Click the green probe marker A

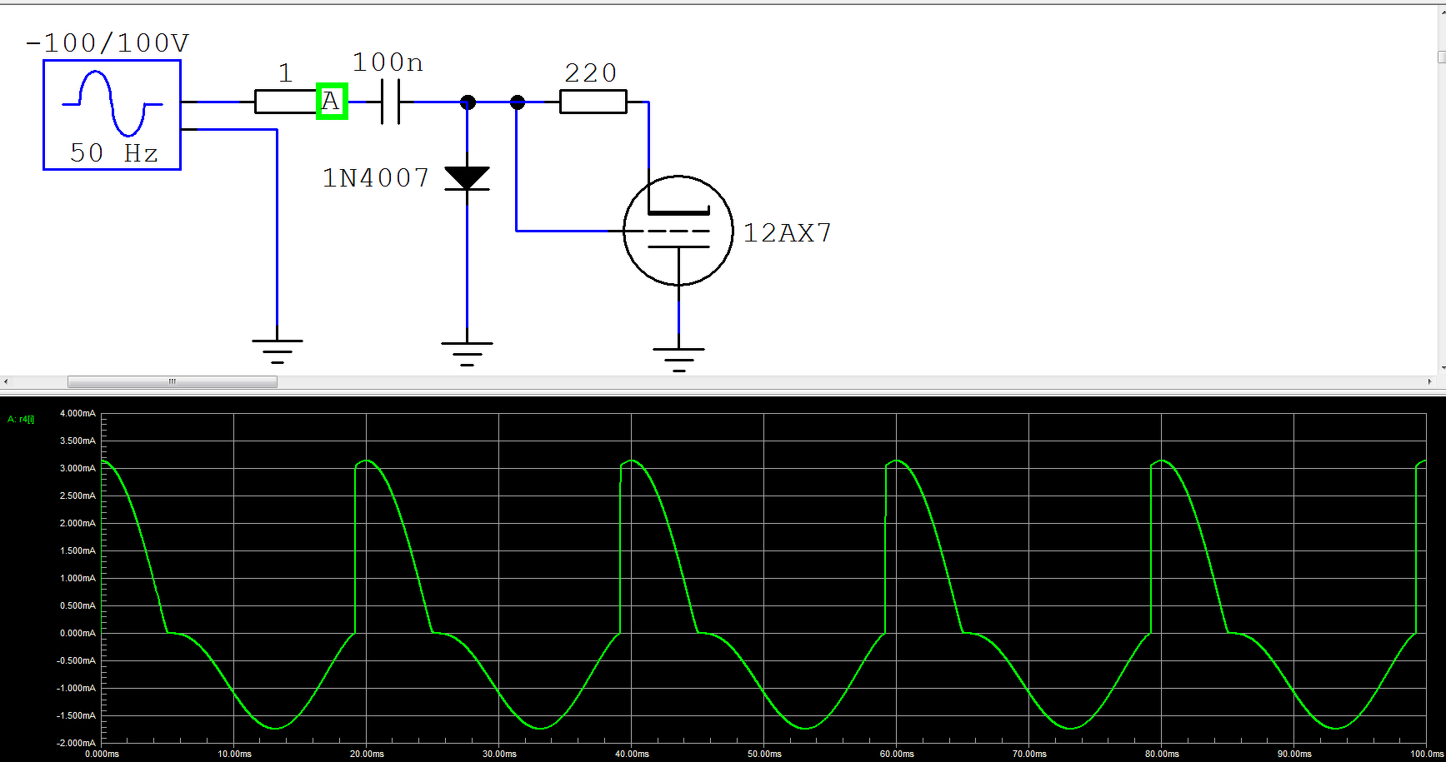point(332,102)
